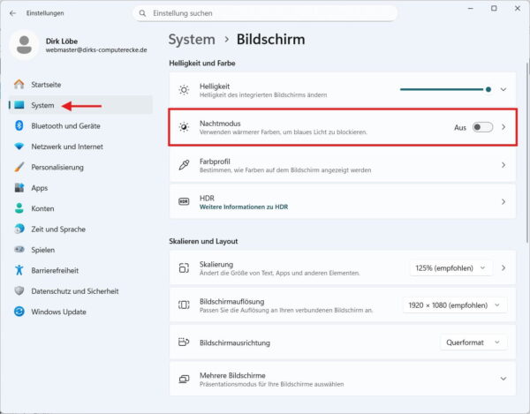Open Windows Update section
The width and height of the screenshot is (530, 414).
80,312
